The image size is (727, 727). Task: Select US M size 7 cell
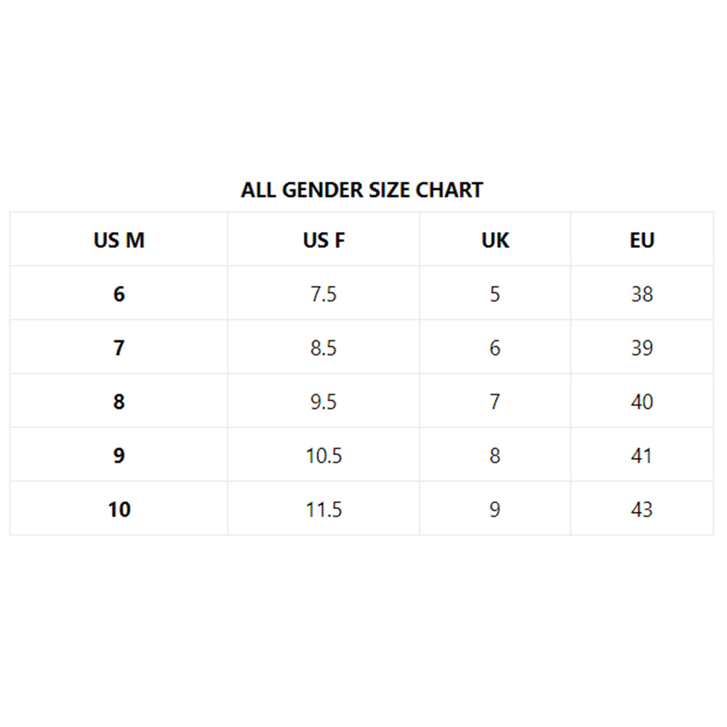tap(119, 347)
